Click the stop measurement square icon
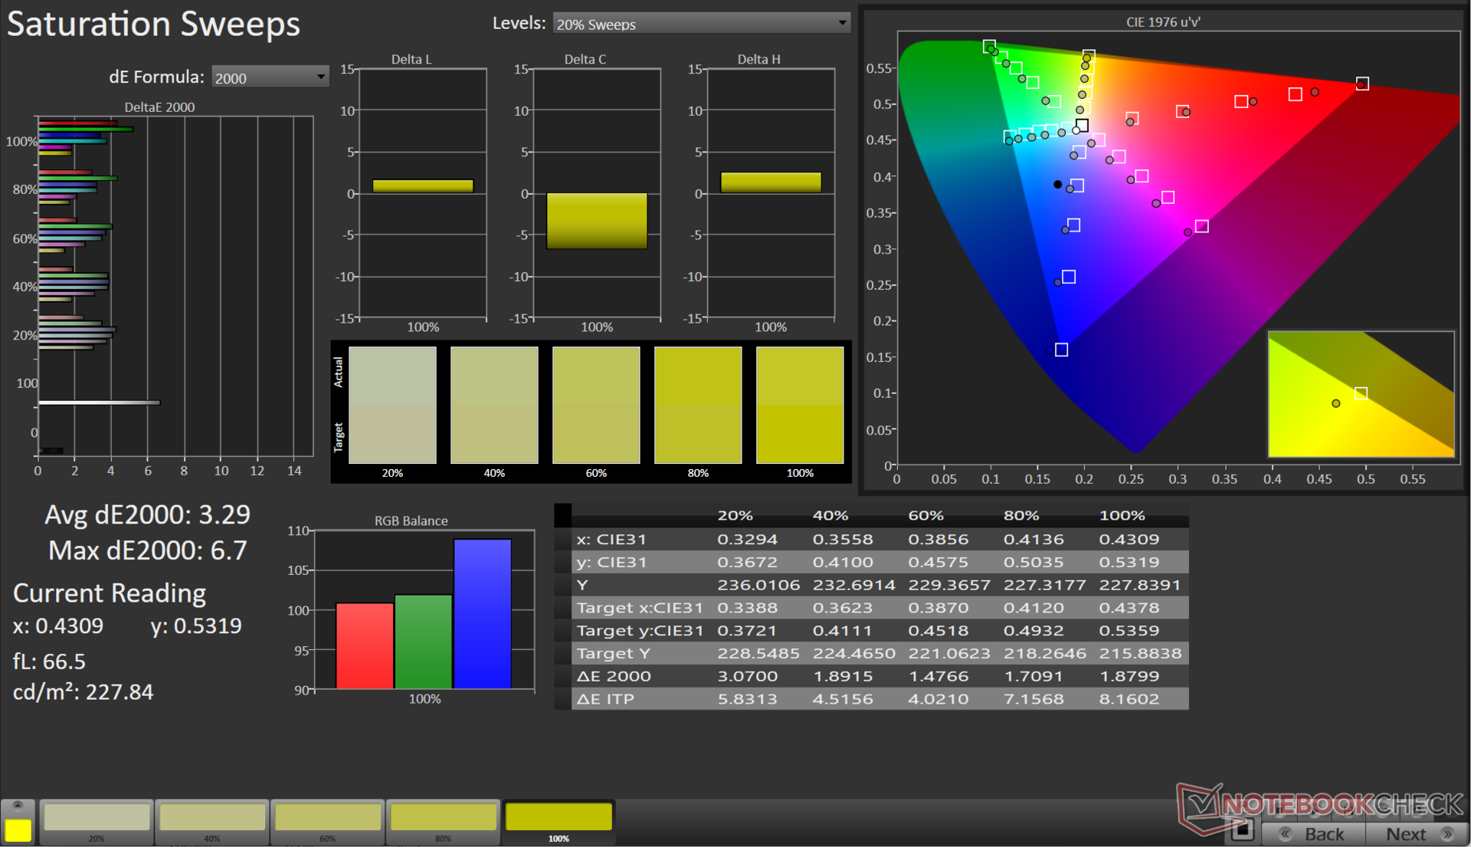 [1243, 829]
